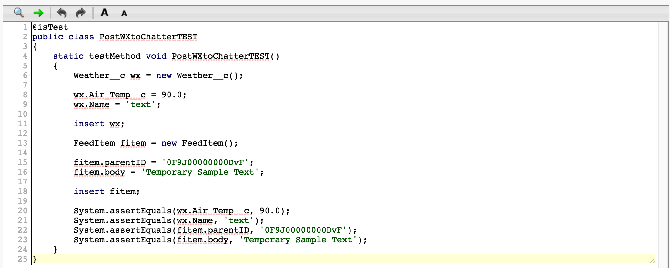Select line number 20 in the gutter
Image resolution: width=670 pixels, height=268 pixels.
(x=23, y=211)
